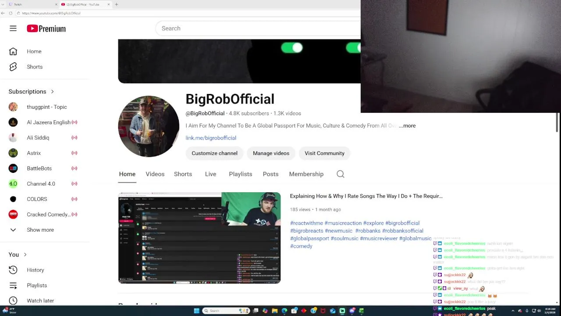Click the YouTube search field

pos(259,29)
